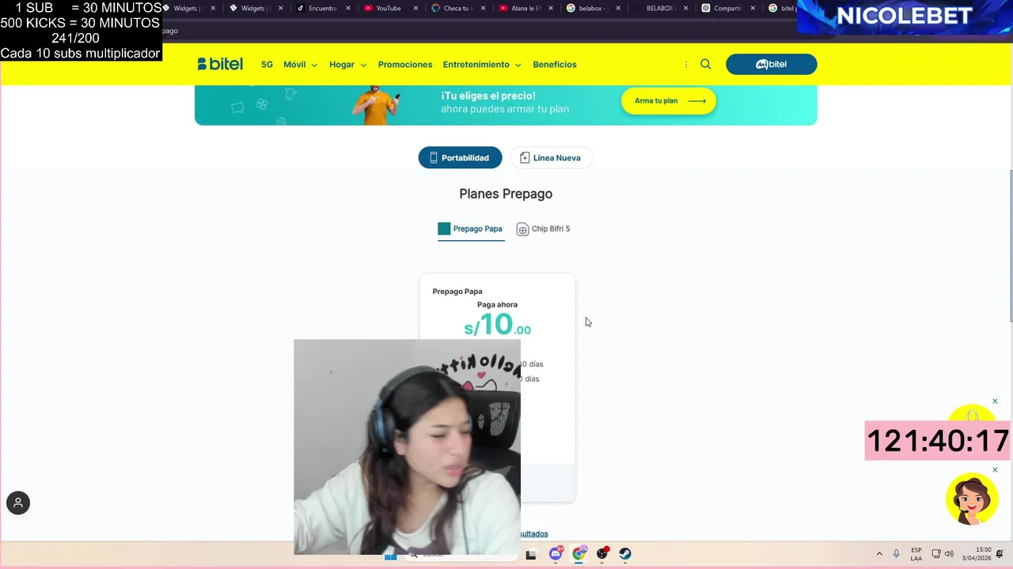
Task: Close the YouTube browser tab
Action: coord(415,9)
